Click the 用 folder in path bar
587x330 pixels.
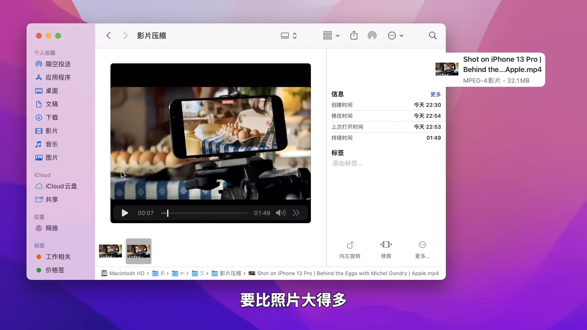(159, 273)
